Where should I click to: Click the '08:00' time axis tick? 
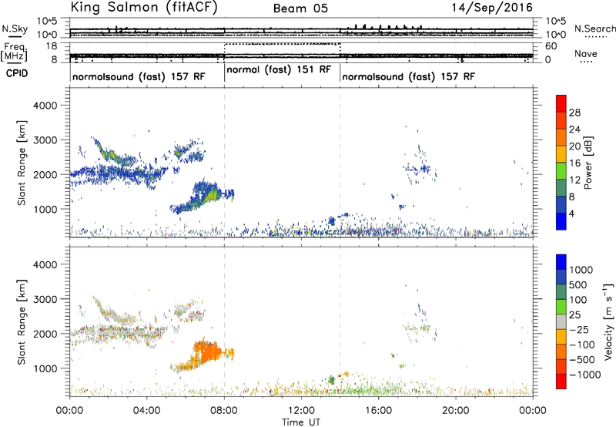224,411
